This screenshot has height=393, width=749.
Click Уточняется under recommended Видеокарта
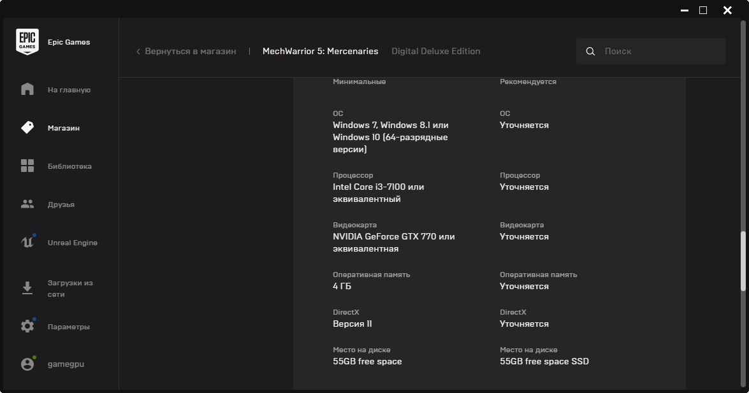(524, 237)
